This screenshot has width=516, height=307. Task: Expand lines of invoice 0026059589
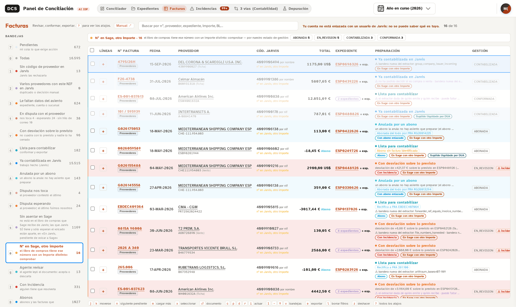click(103, 151)
